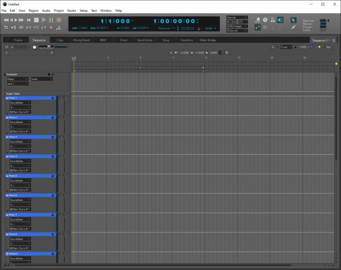341x270 pixels.
Task: Open the Region menu
Action: [x=33, y=11]
